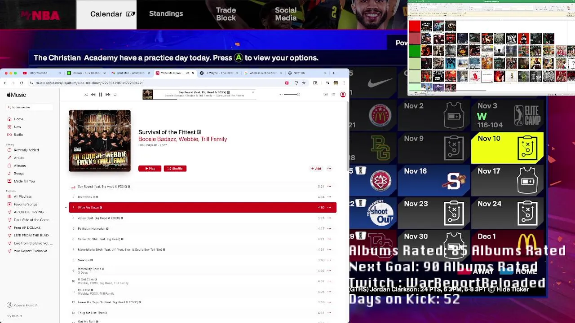Open the AP OR DIE TRYING playlist
The width and height of the screenshot is (575, 323).
(29, 212)
